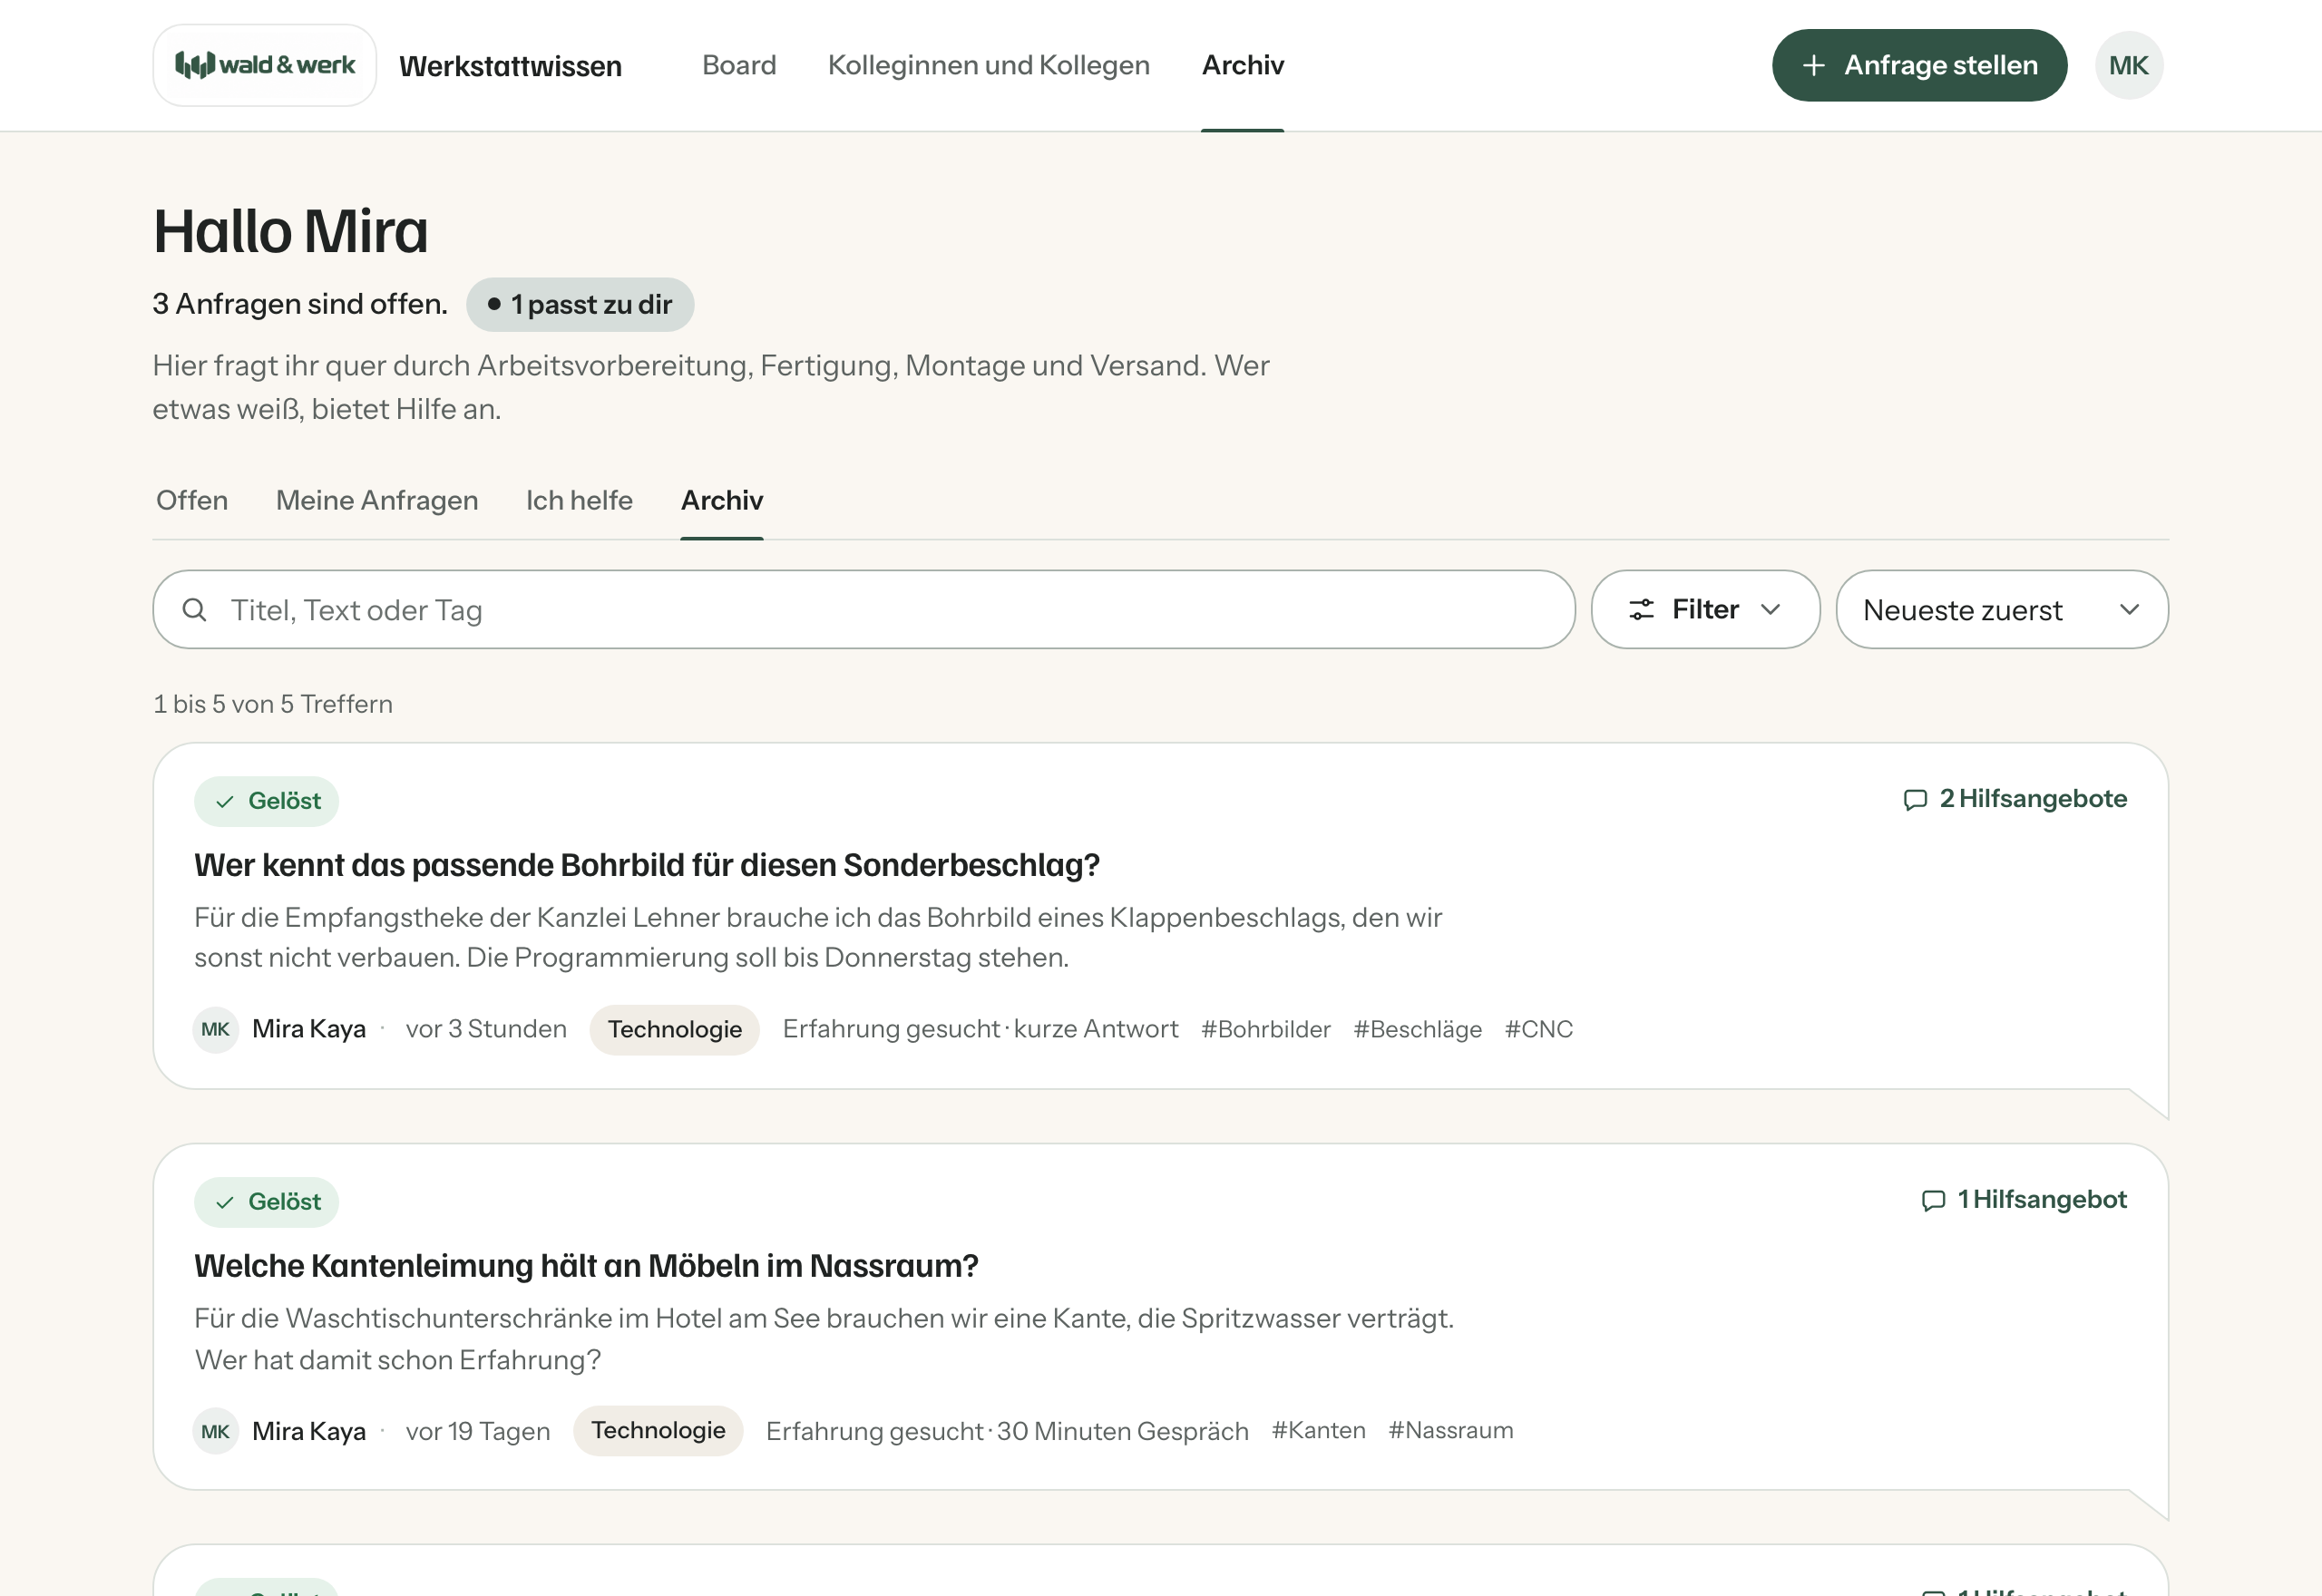Click the Anfrage stellen button
The height and width of the screenshot is (1596, 2322).
(1919, 65)
